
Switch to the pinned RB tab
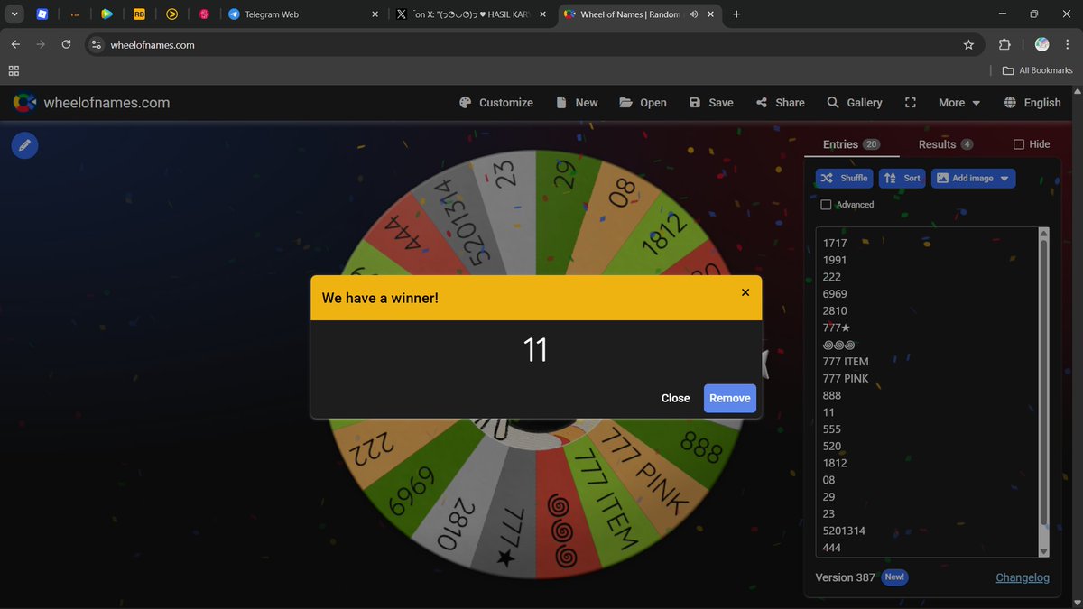tap(139, 14)
